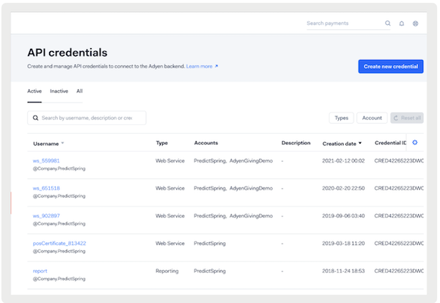Click Web Service type in posCertificate_813422 row
This screenshot has width=440, height=303.
(170, 244)
